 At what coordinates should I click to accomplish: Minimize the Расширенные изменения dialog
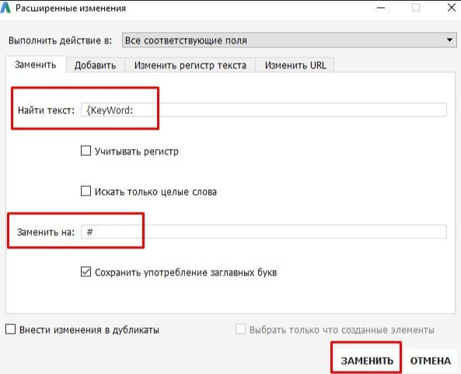pyautogui.click(x=381, y=8)
